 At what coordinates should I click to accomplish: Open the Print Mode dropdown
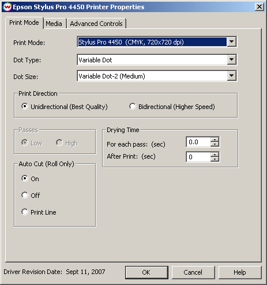click(232, 42)
